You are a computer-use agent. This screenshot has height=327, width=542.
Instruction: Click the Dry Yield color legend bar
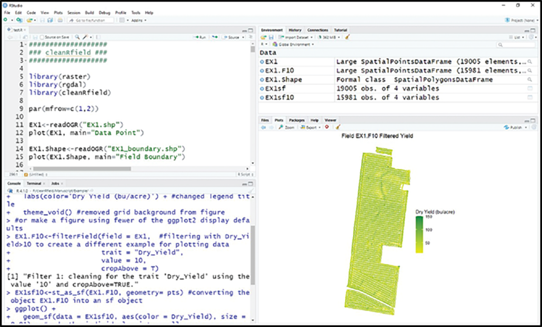(x=419, y=234)
